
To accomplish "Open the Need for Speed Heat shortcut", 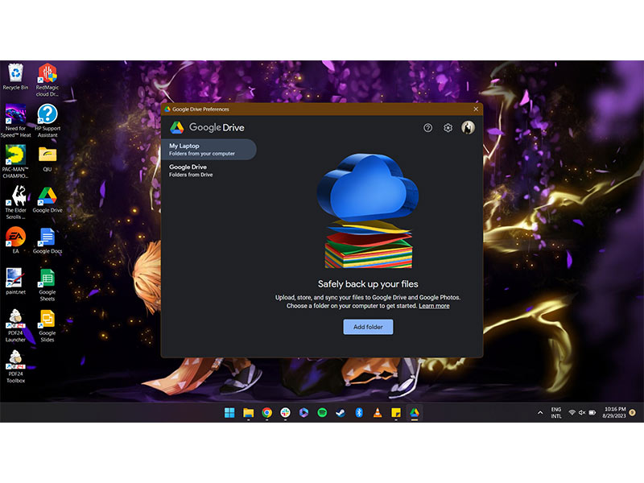I will click(15, 121).
